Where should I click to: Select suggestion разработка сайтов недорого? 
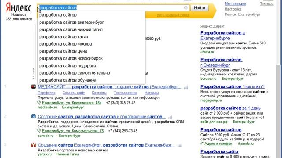coord(91,66)
